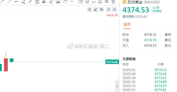177x92 pixels.
Task: Click the 现货黄金 XAUUSD title
Action: tap(143, 2)
